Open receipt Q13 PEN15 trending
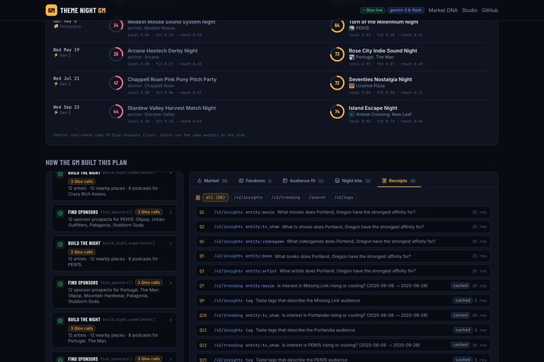This screenshot has width=544, height=362. pos(343,345)
